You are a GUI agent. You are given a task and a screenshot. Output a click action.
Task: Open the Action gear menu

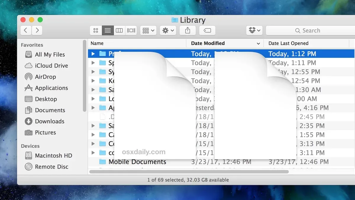168,31
